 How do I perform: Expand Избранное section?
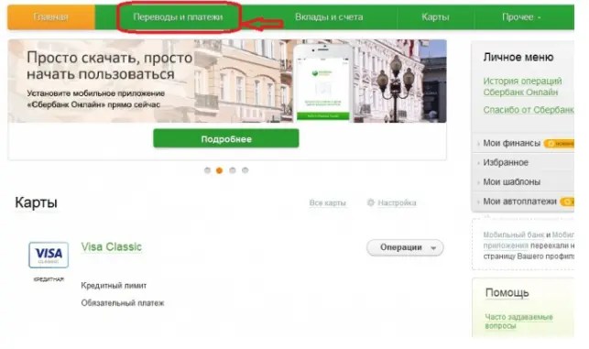(x=506, y=162)
